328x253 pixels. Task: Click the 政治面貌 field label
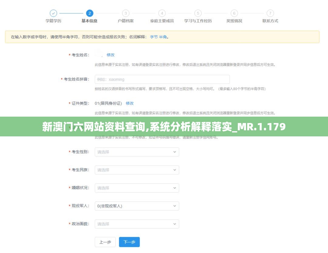point(80,224)
